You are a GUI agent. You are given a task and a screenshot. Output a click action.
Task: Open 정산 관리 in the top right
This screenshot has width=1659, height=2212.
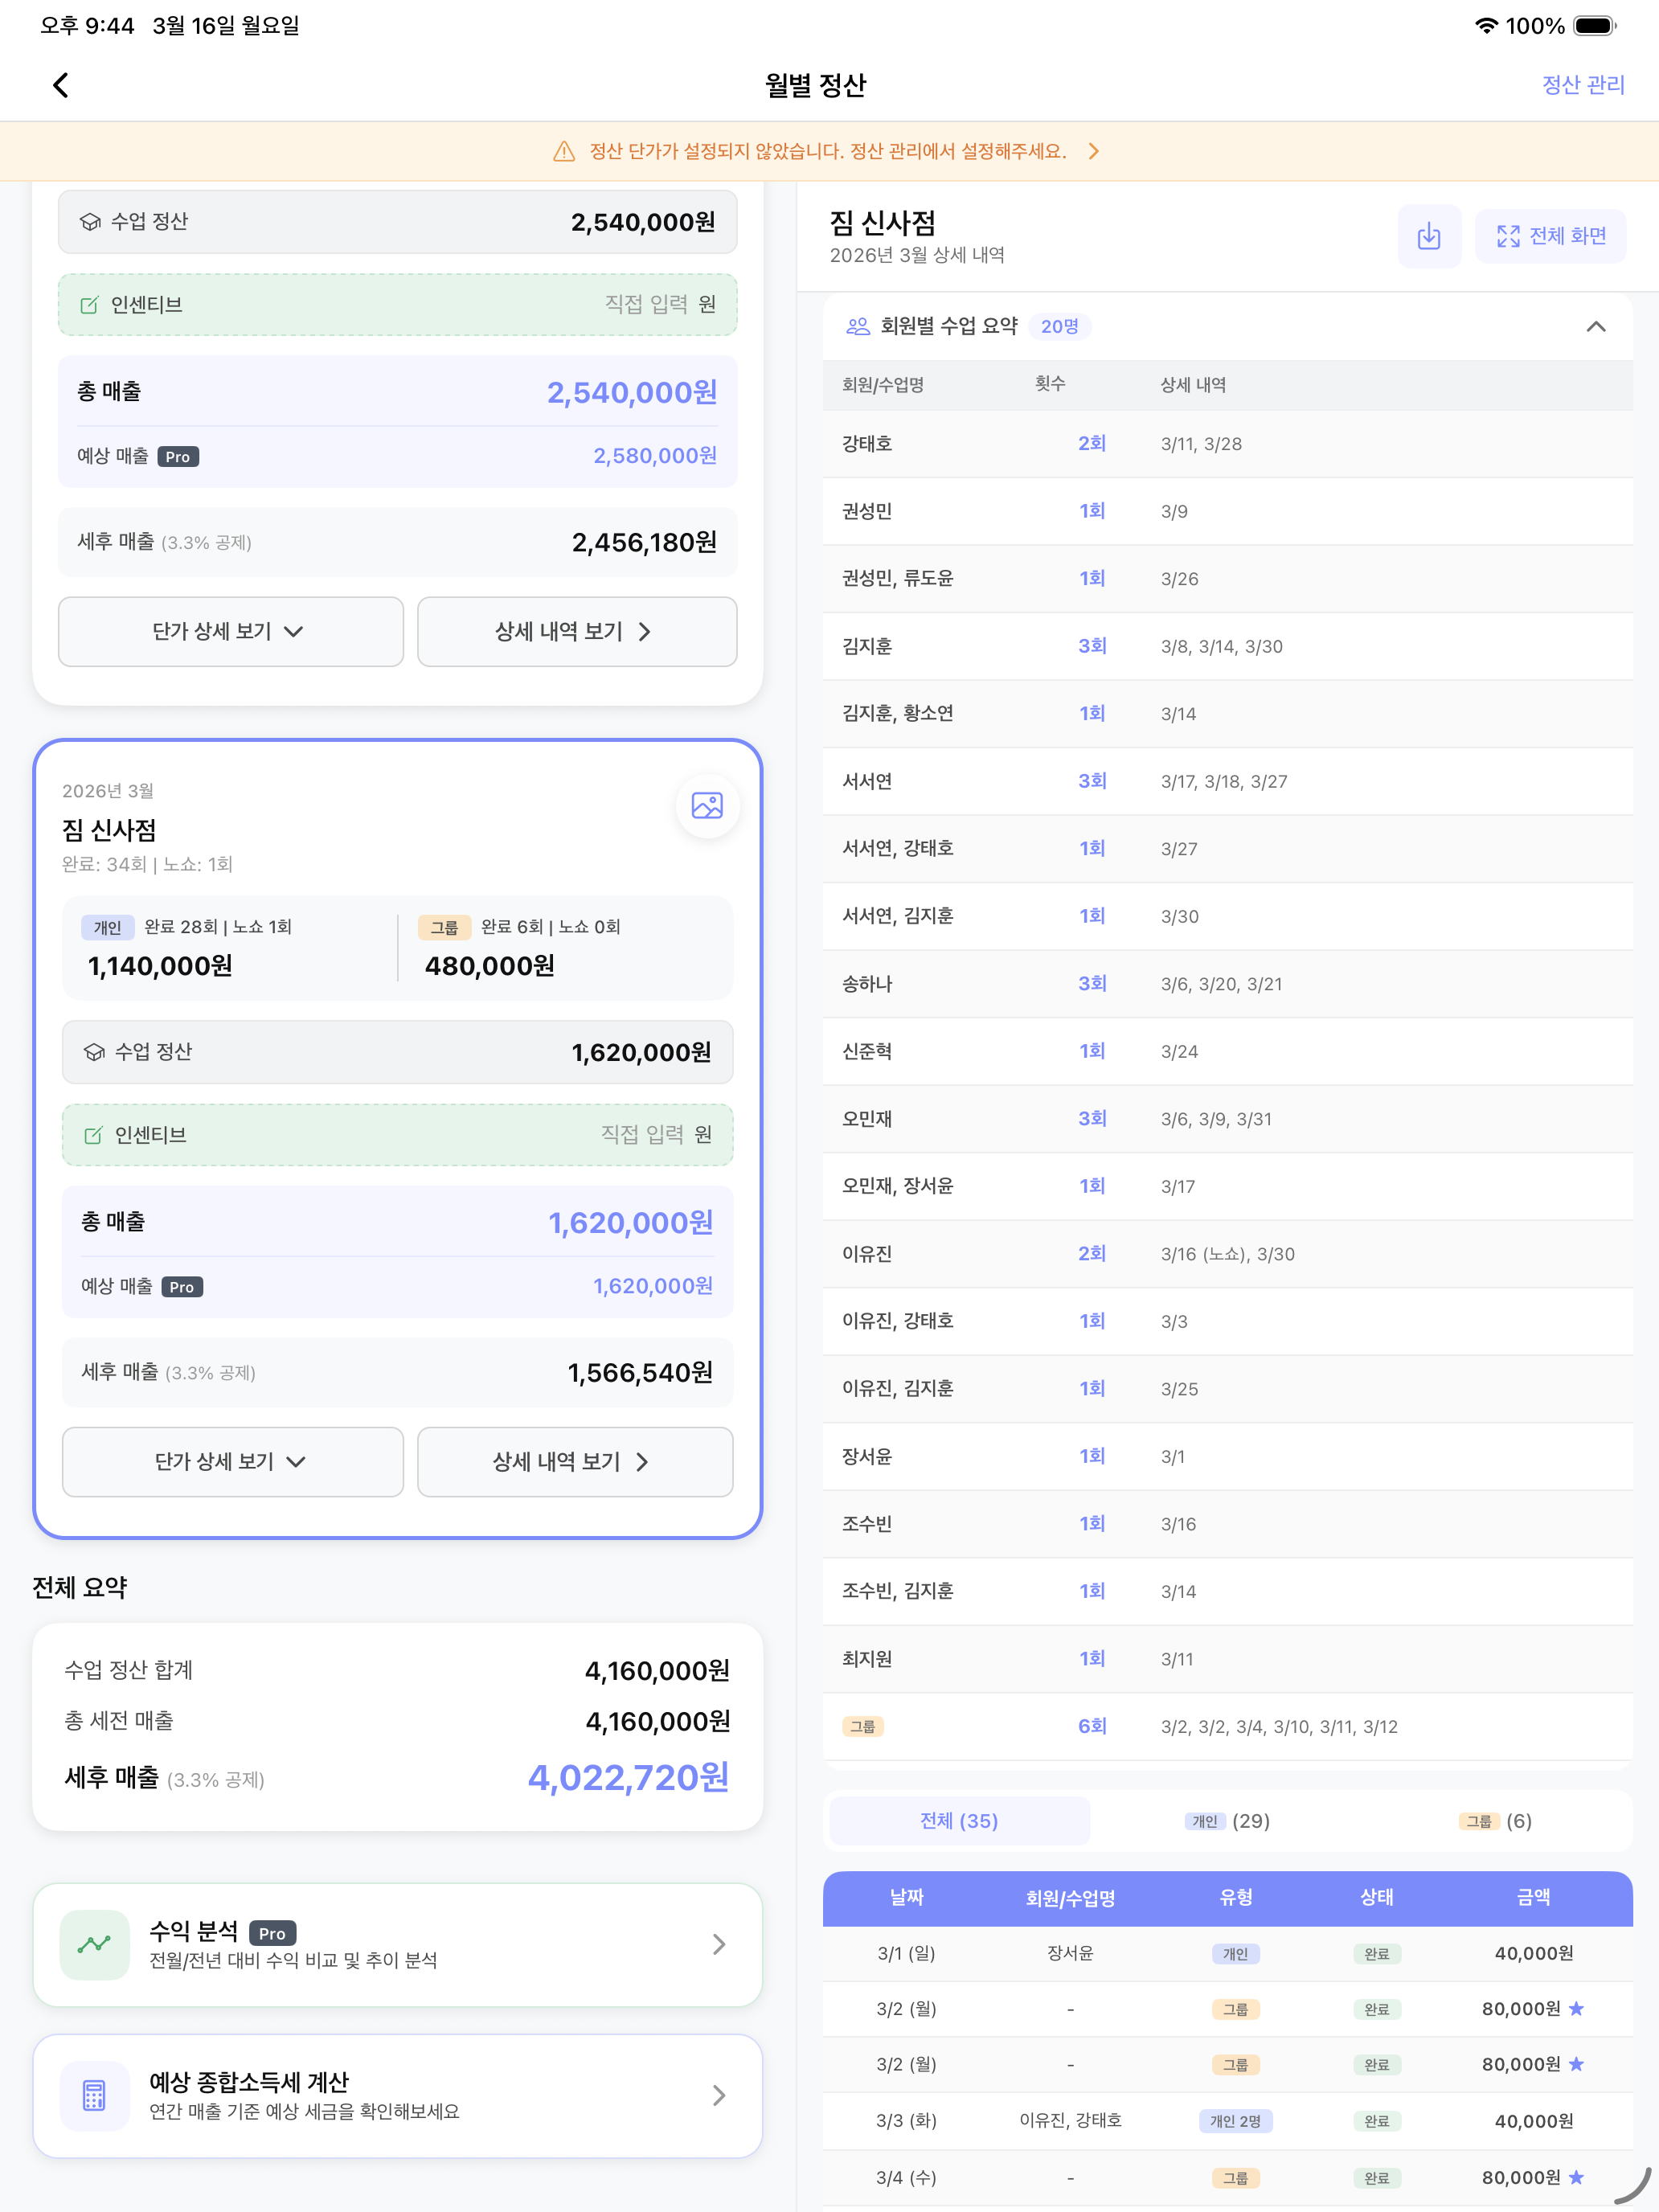click(1583, 85)
